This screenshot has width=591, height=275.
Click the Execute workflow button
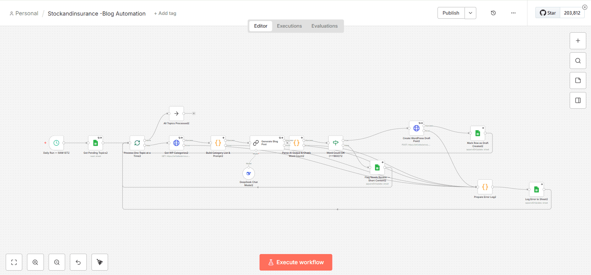click(x=296, y=262)
